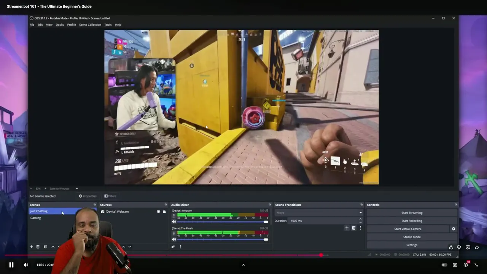
Task: Select the Just Chatting scene
Action: point(63,211)
